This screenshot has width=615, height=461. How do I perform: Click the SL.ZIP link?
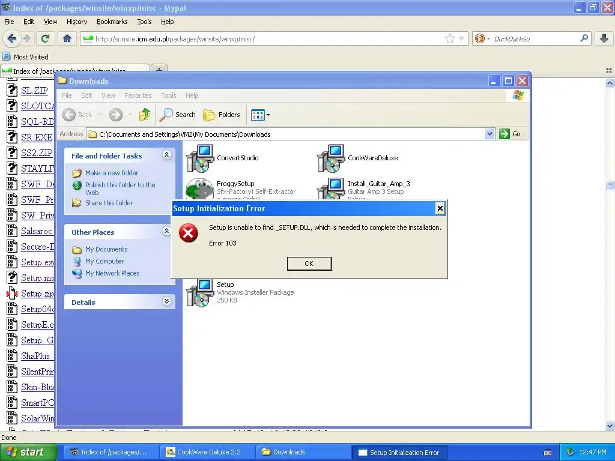[x=34, y=91]
